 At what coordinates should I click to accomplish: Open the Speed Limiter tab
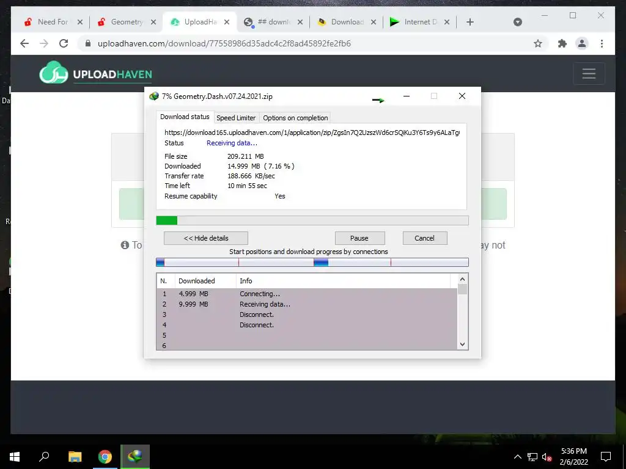pos(236,118)
